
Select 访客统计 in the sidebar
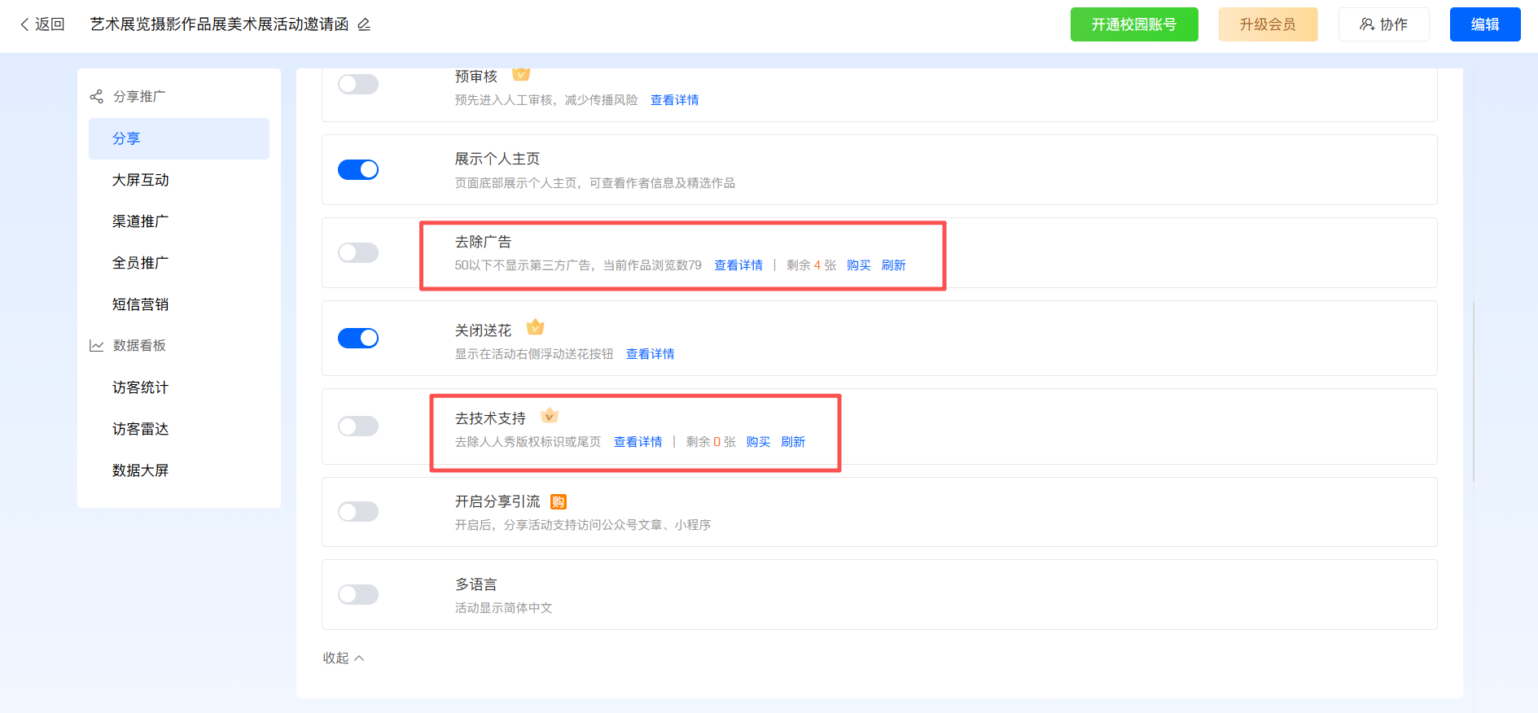point(141,387)
